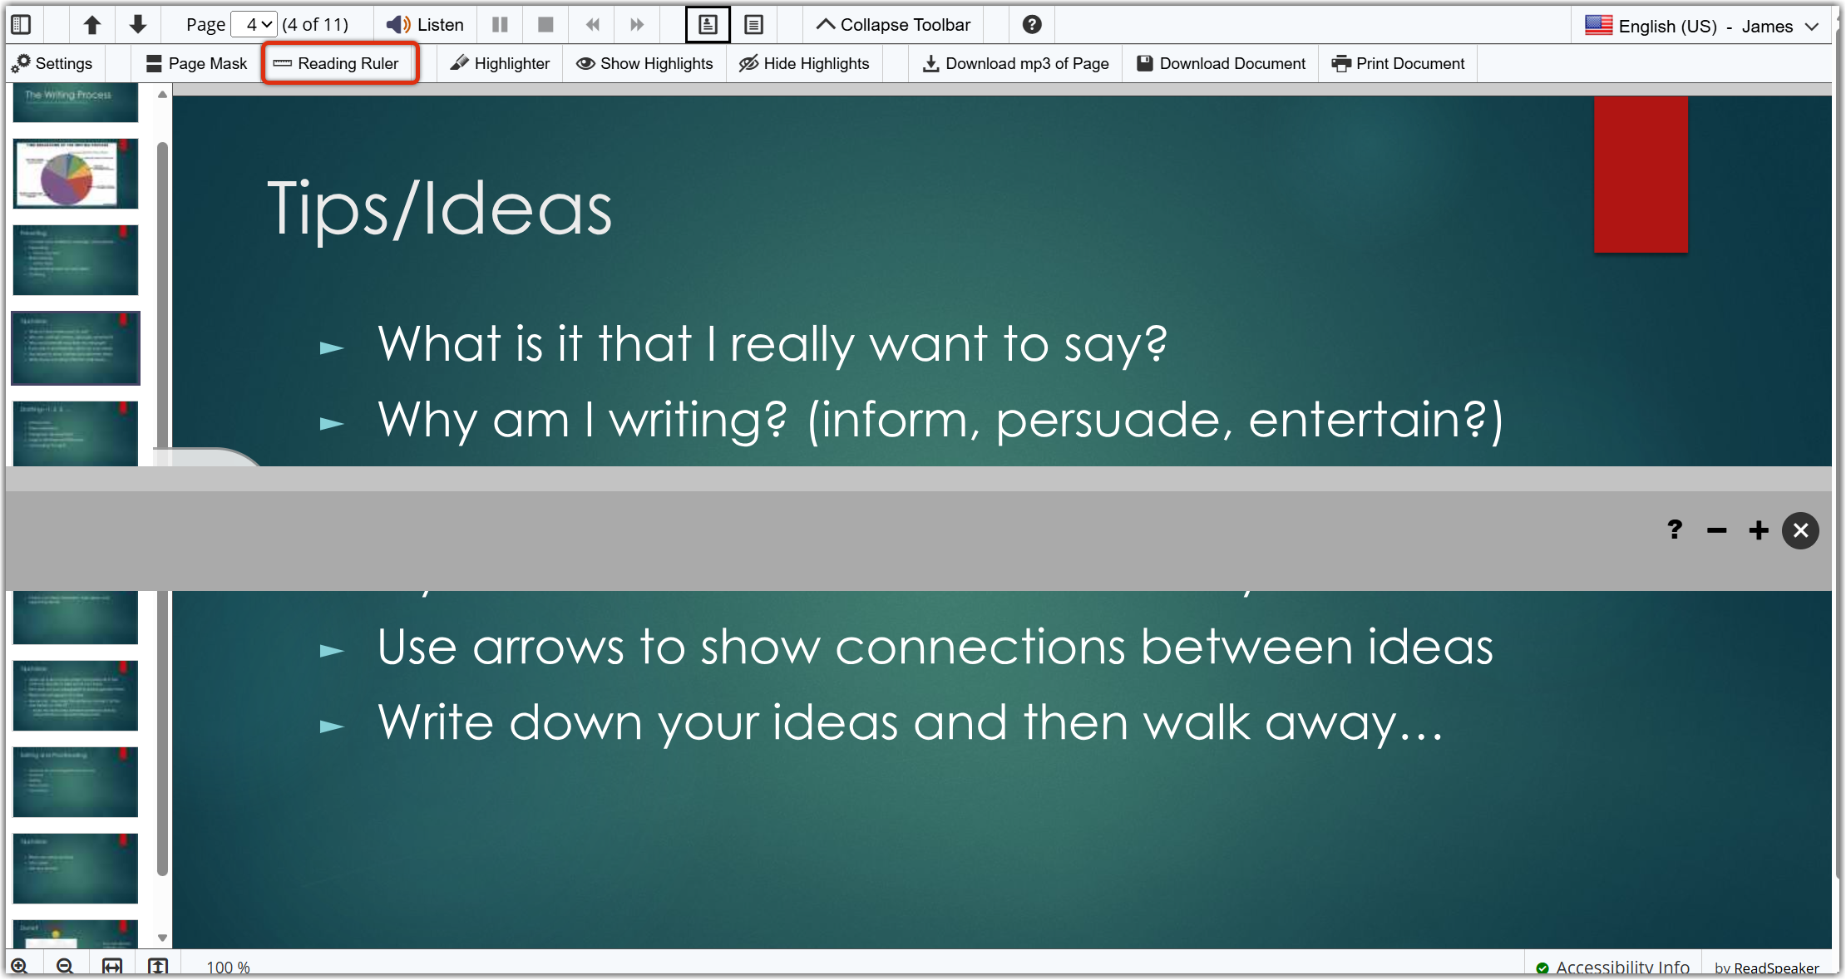Open Settings
The height and width of the screenshot is (980, 1846).
(x=52, y=63)
